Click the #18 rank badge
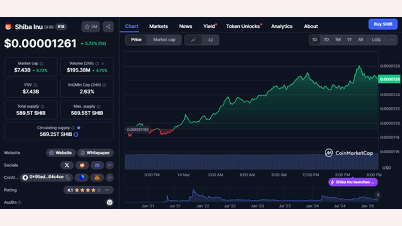 [61, 27]
